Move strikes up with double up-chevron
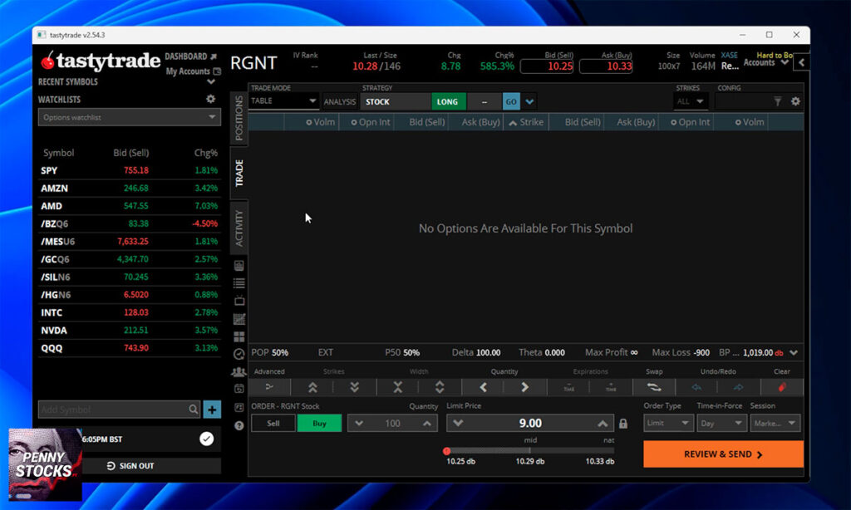The width and height of the screenshot is (851, 510). tap(312, 387)
